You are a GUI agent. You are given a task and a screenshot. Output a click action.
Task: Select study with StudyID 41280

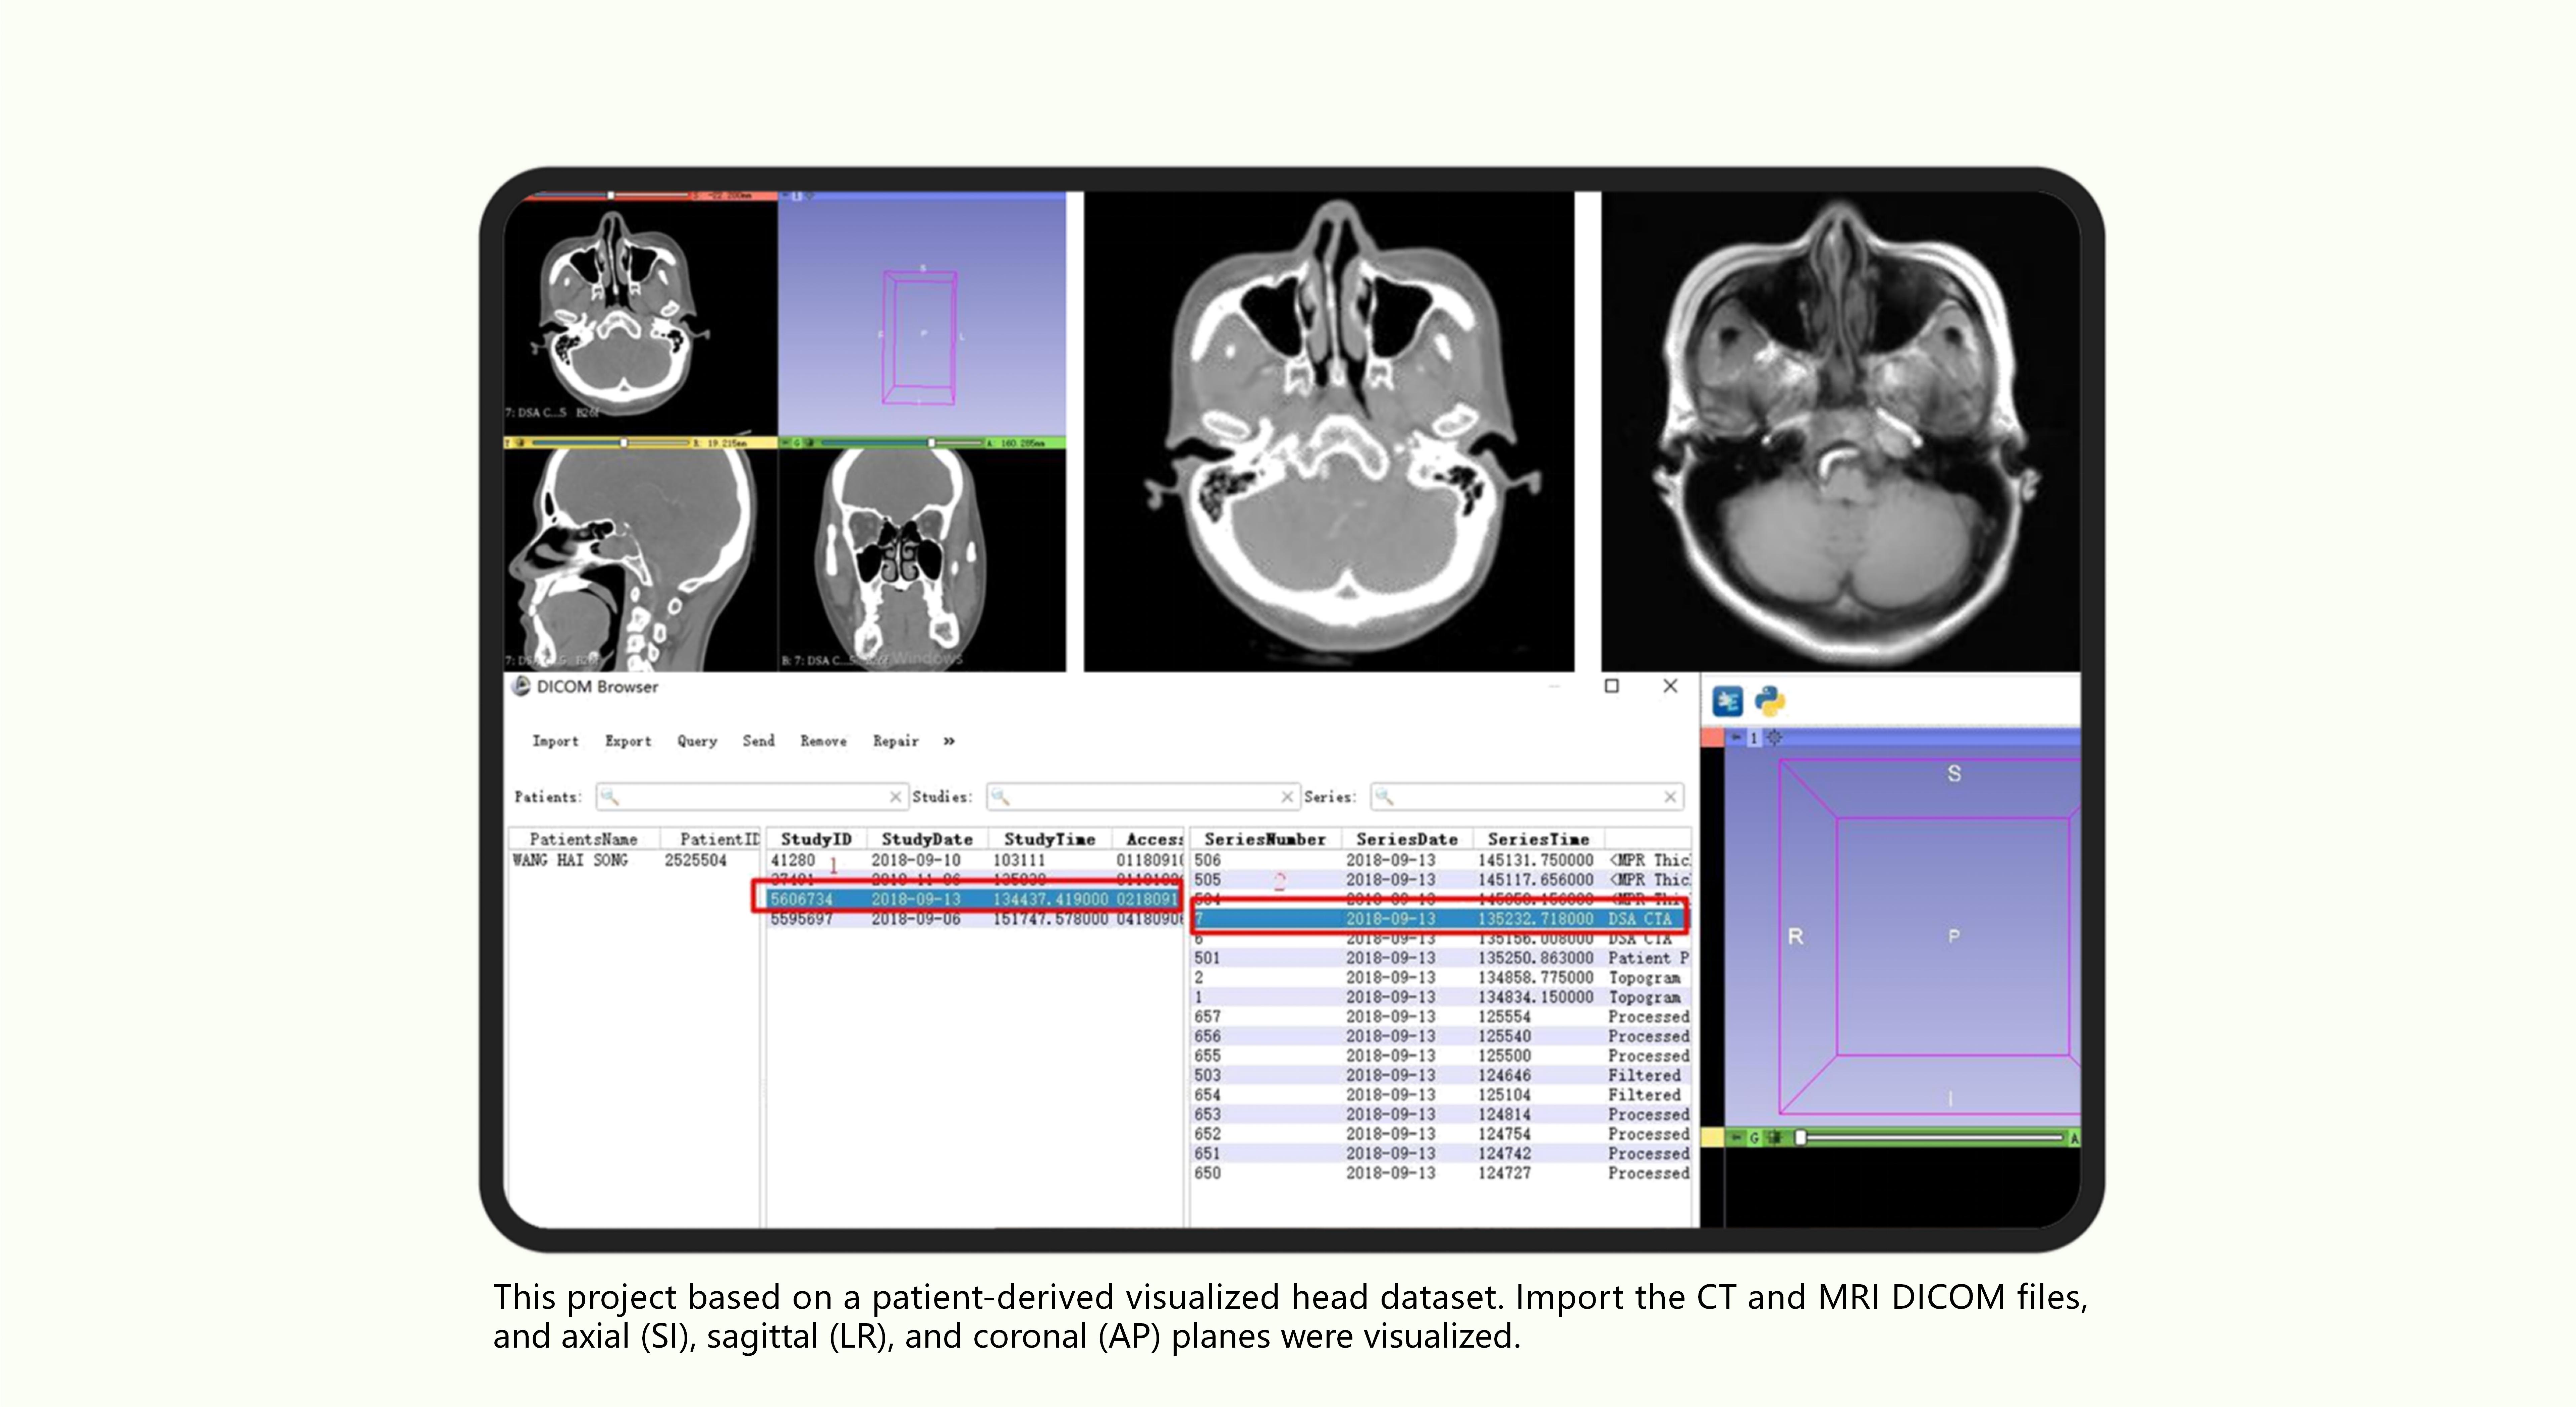click(x=975, y=860)
